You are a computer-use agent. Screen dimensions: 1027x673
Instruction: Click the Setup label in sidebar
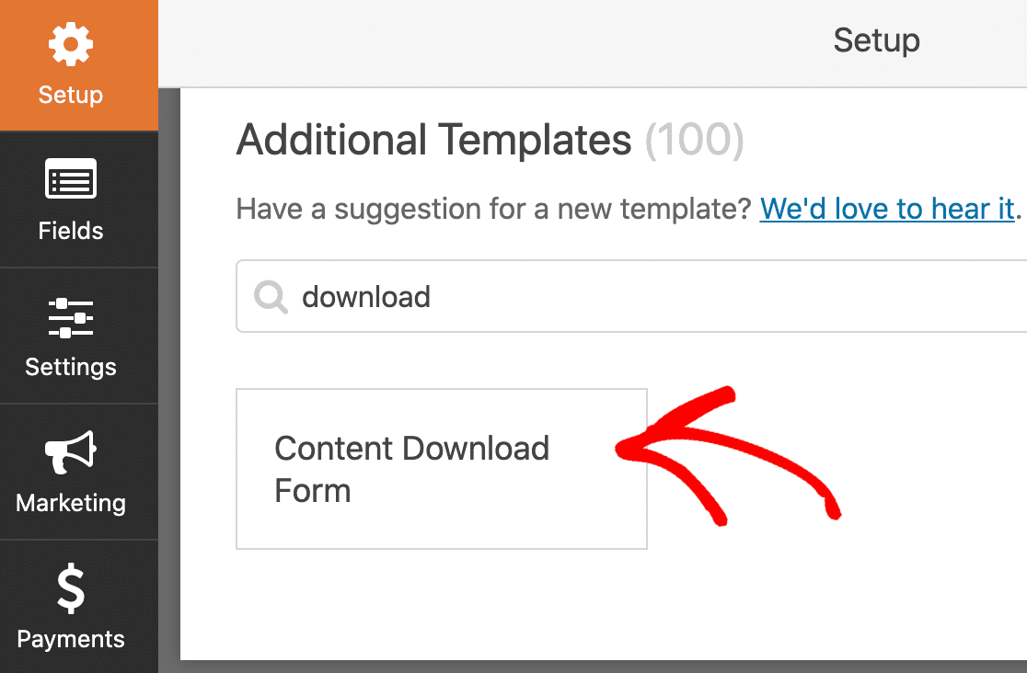[71, 95]
